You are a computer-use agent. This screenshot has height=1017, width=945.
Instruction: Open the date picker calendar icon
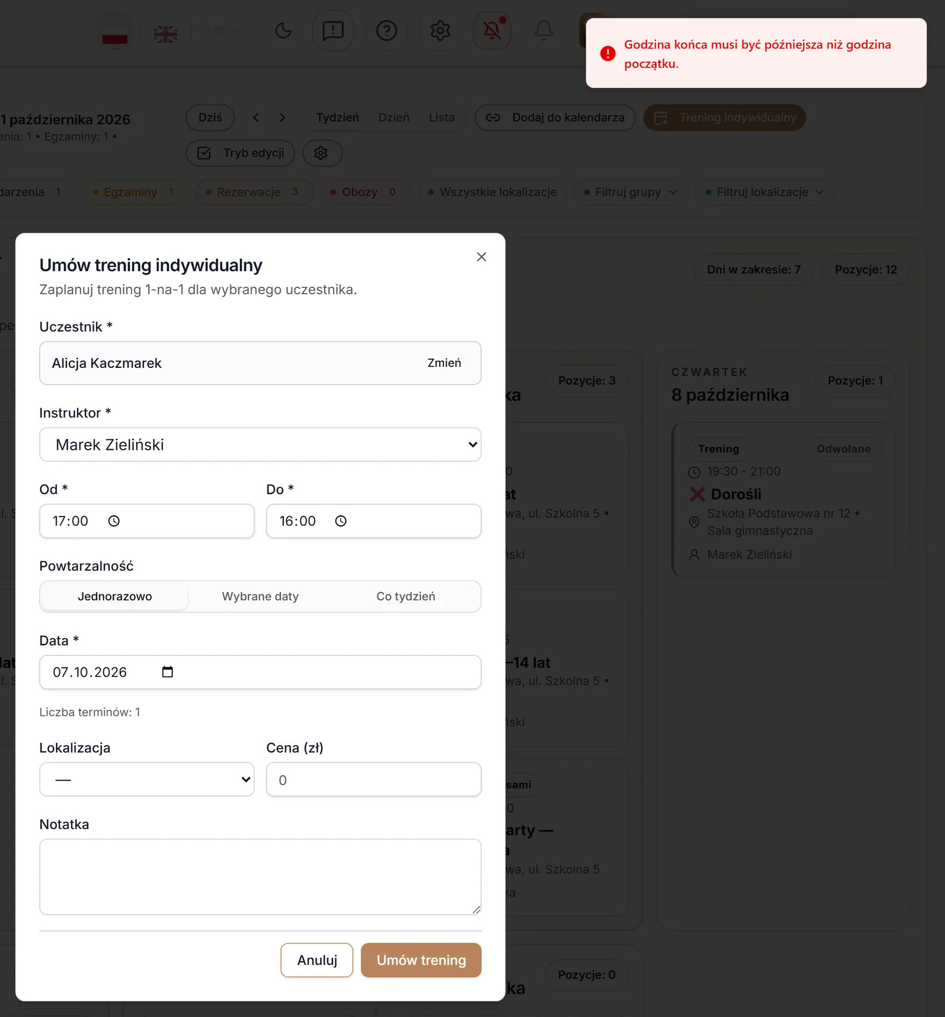click(168, 672)
